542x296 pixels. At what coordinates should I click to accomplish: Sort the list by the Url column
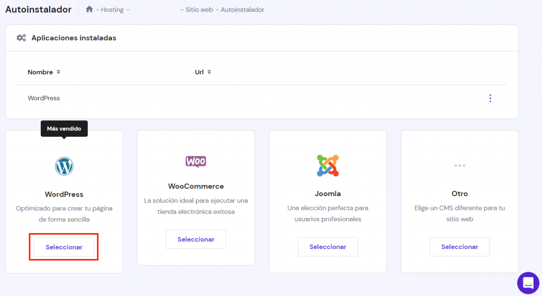[203, 72]
